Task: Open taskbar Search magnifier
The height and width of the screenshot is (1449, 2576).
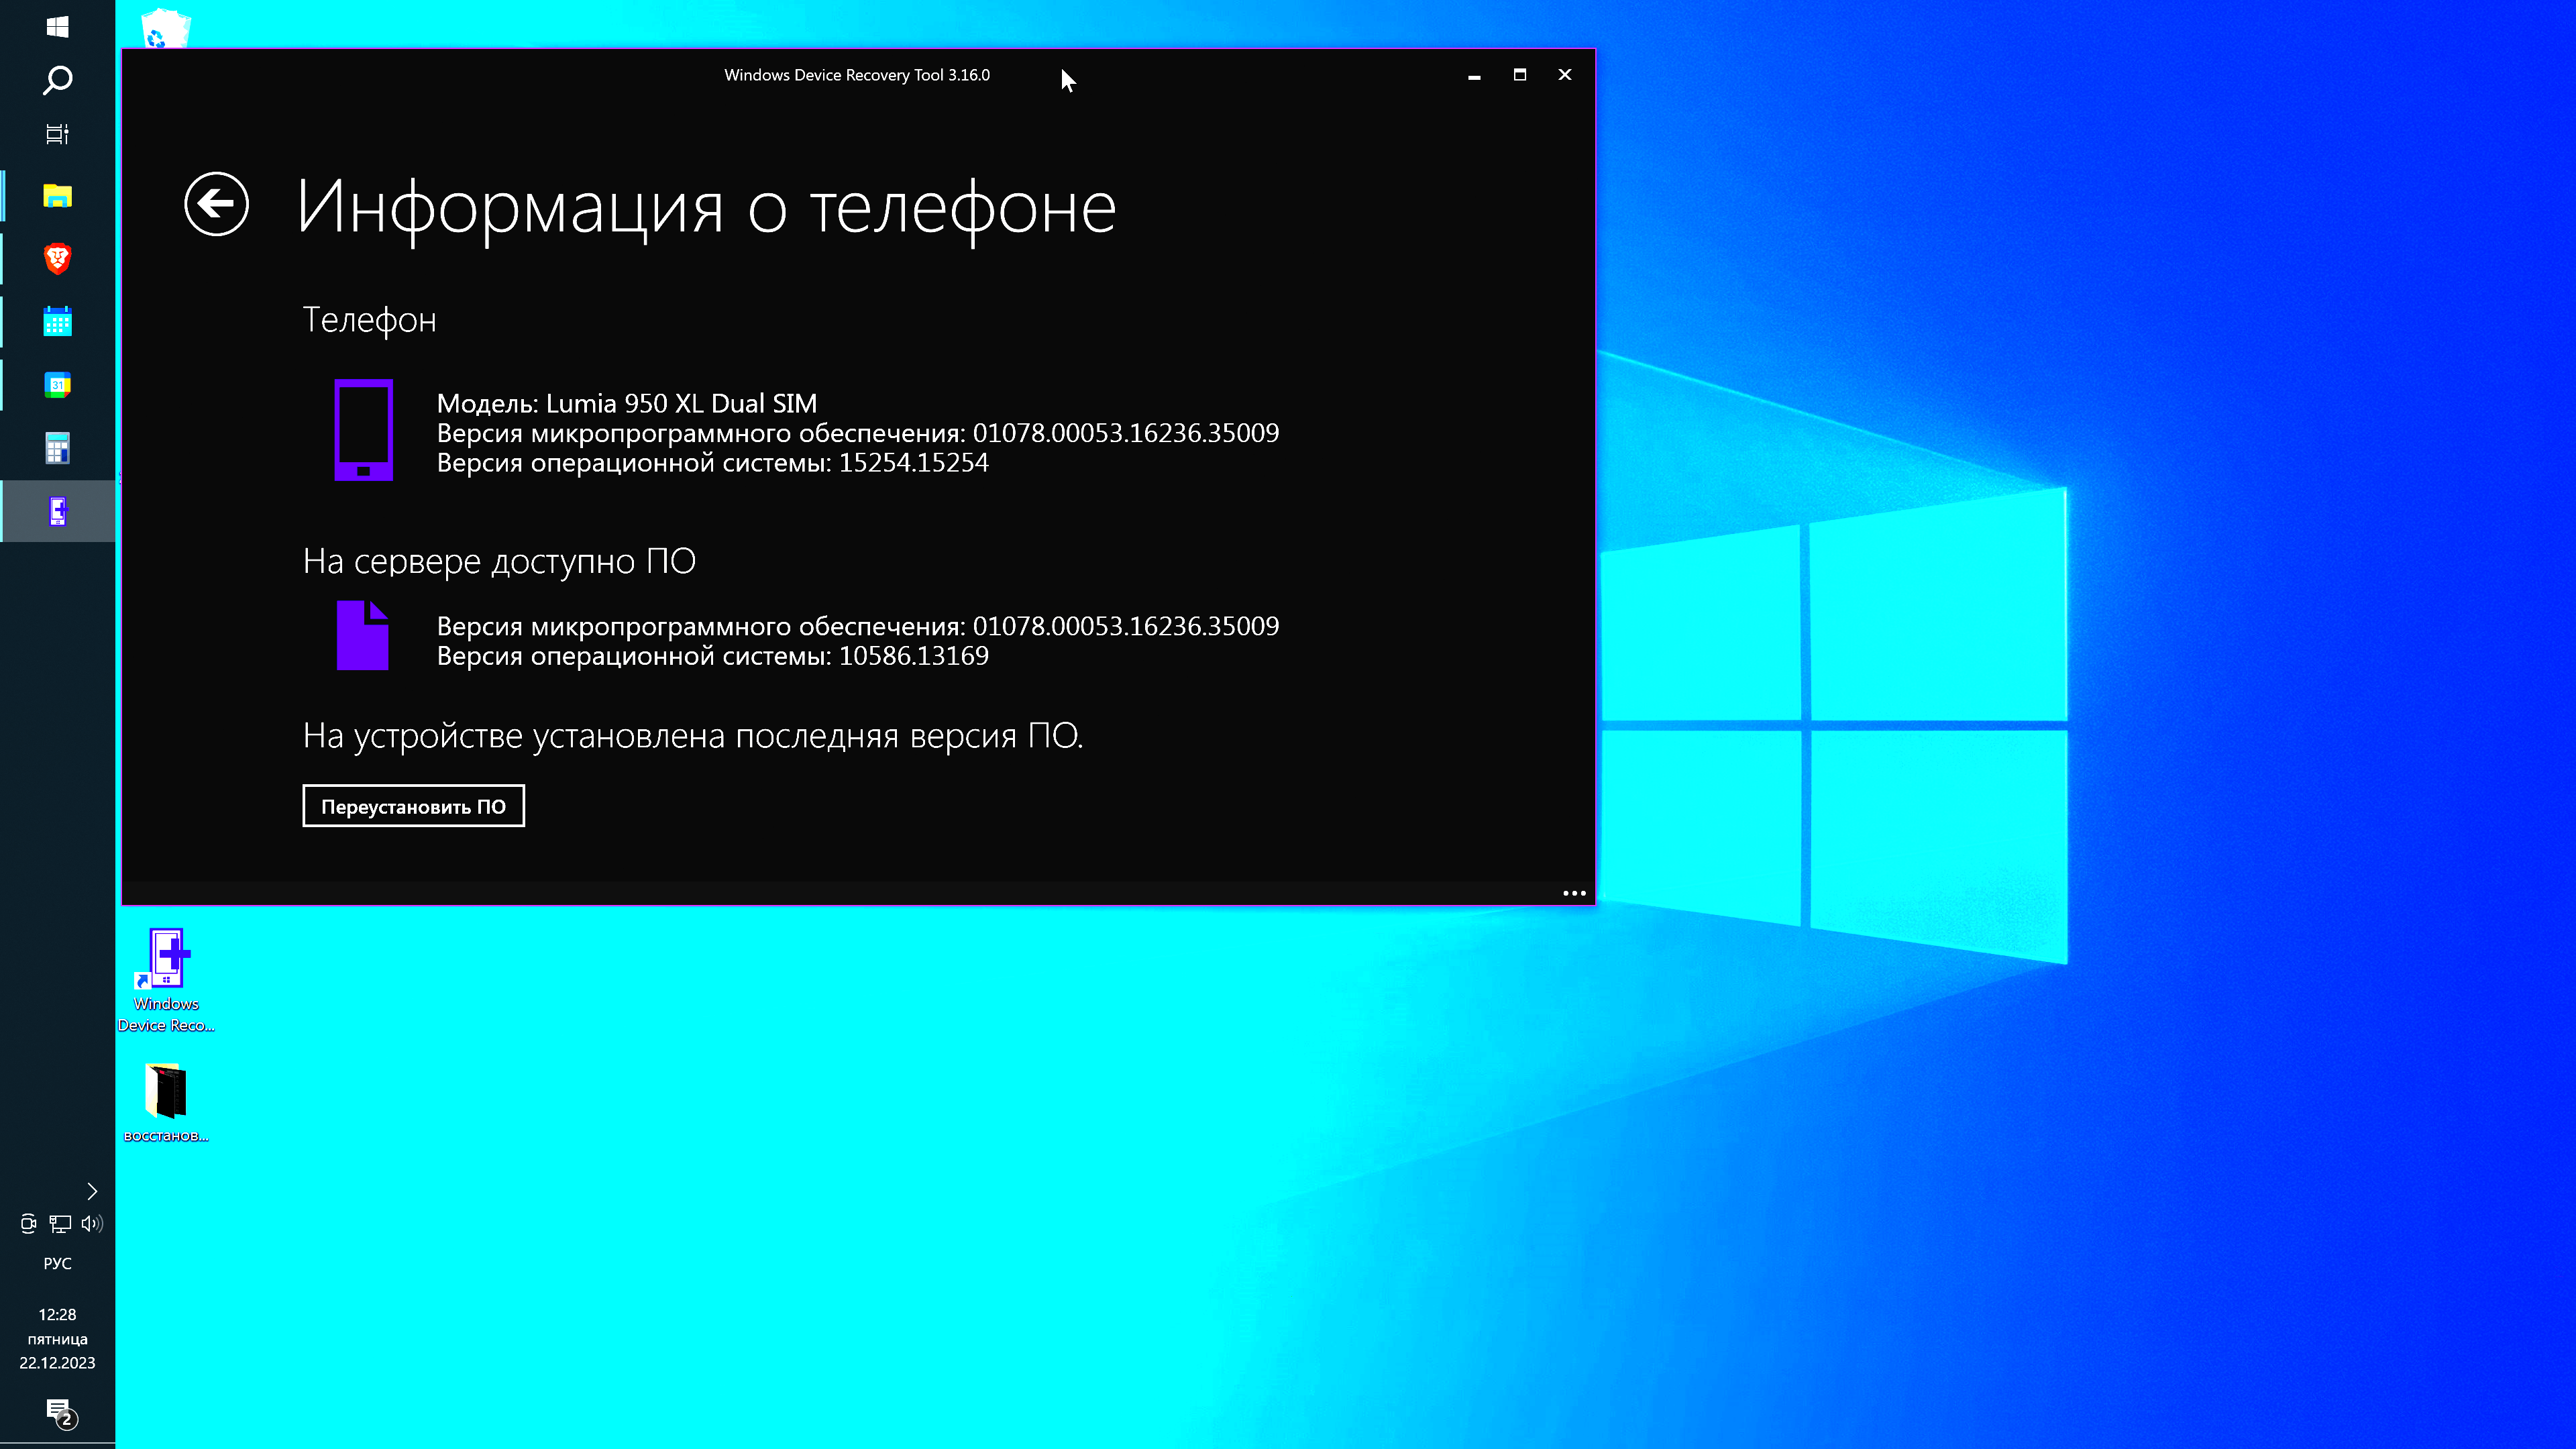Action: tap(57, 80)
